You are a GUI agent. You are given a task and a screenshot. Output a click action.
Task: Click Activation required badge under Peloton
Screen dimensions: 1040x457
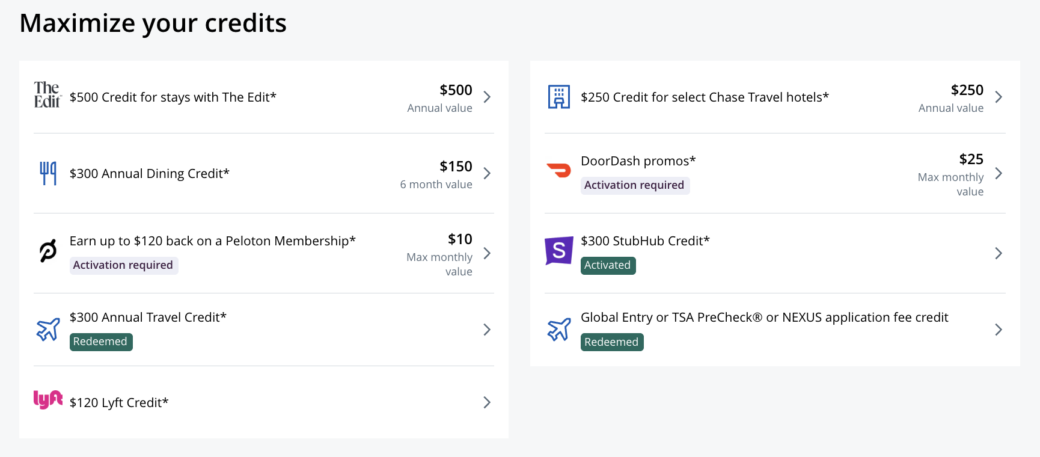coord(124,265)
